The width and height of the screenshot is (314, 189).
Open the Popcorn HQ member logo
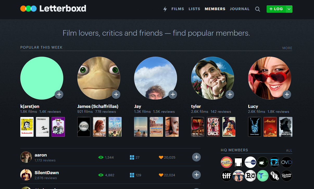pos(226,162)
